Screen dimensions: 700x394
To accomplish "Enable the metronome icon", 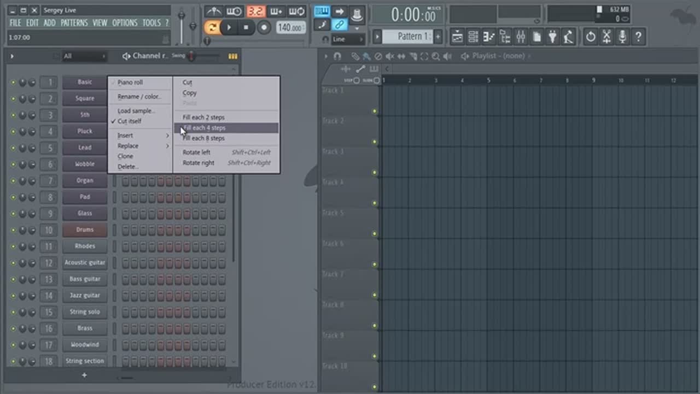I will [x=213, y=11].
